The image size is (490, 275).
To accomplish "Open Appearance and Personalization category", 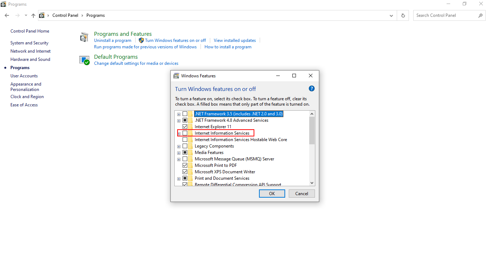I will 26,87.
